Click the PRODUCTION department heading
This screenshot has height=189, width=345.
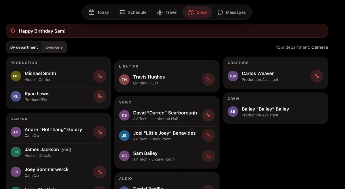[24, 63]
